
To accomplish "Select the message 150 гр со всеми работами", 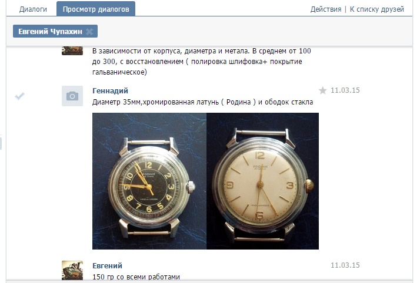I will [136, 277].
